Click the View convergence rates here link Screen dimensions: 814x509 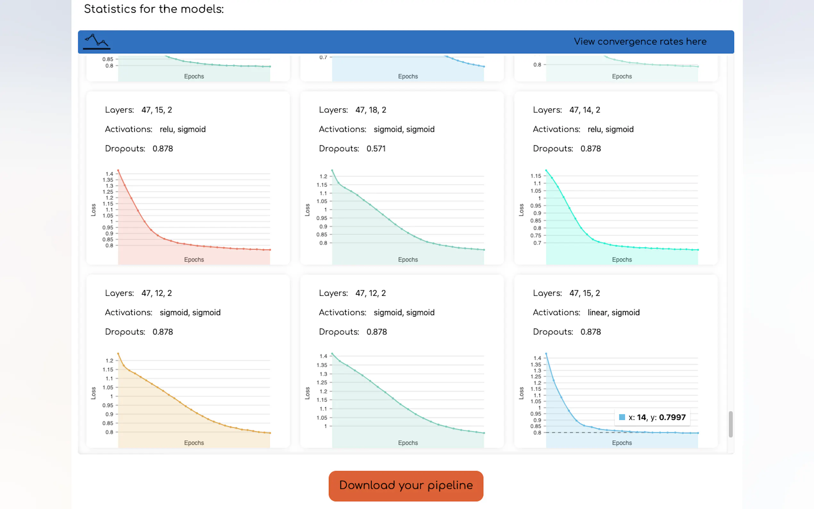coord(640,41)
